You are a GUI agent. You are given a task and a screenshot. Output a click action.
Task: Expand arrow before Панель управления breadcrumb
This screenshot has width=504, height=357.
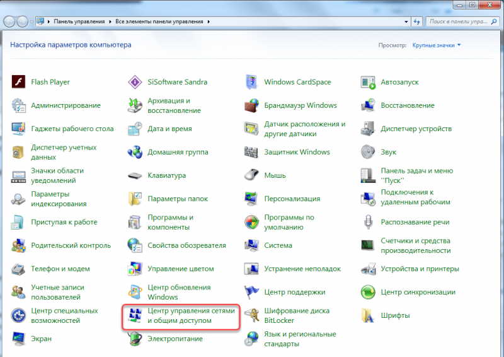[x=49, y=21]
